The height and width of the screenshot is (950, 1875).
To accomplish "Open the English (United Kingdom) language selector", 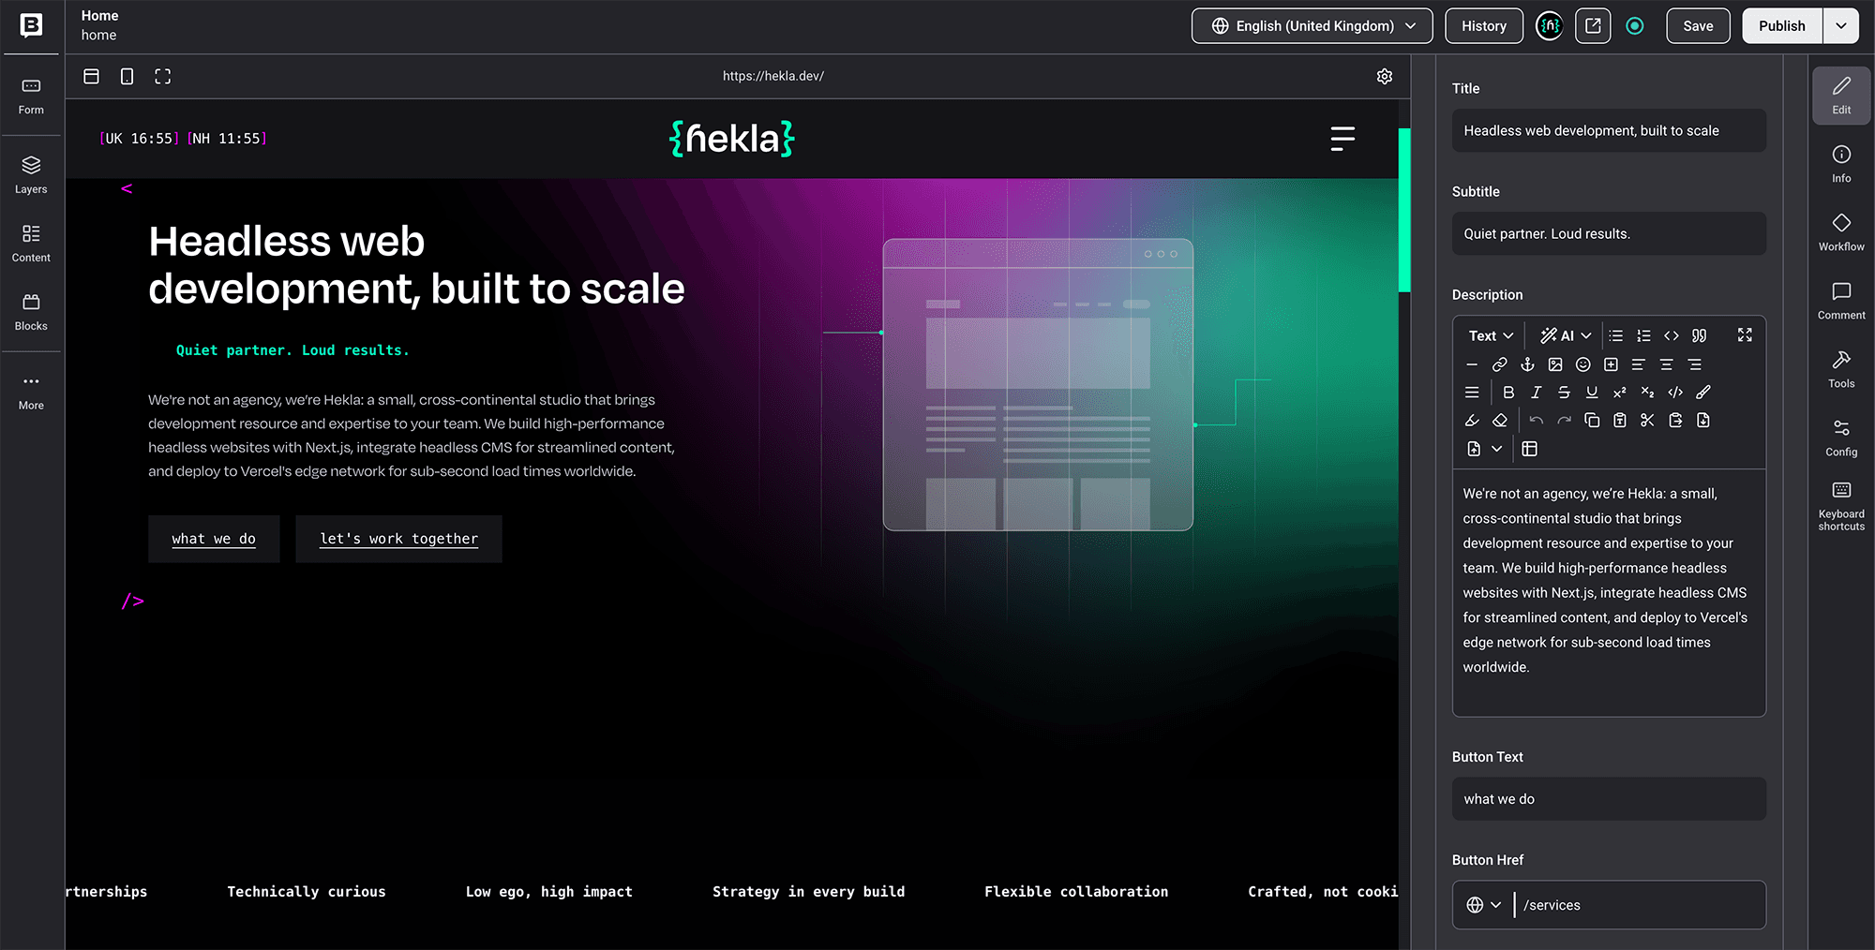I will (x=1312, y=26).
